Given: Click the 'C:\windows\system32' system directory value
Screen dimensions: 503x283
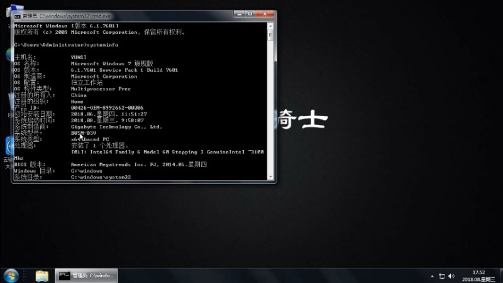Looking at the screenshot, I should (x=101, y=177).
